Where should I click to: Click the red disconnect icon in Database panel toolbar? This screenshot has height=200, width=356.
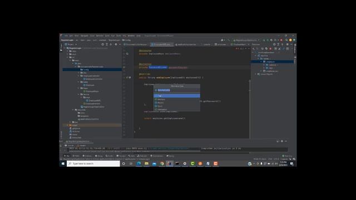pyautogui.click(x=270, y=49)
